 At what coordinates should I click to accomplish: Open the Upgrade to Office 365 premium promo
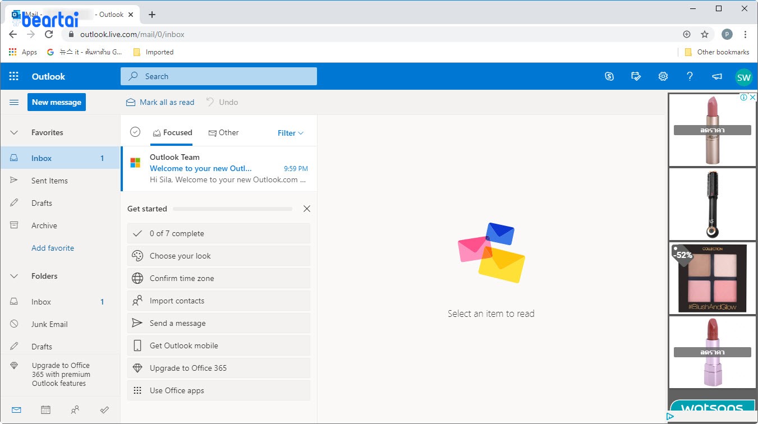60,374
